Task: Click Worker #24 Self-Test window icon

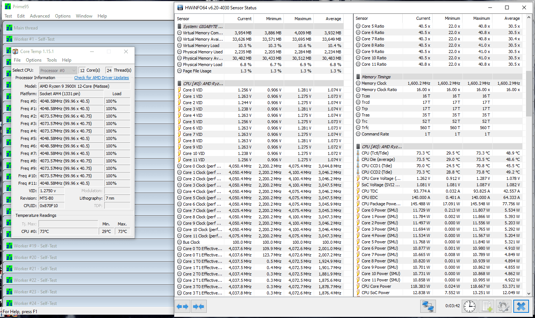Action: click(9, 303)
